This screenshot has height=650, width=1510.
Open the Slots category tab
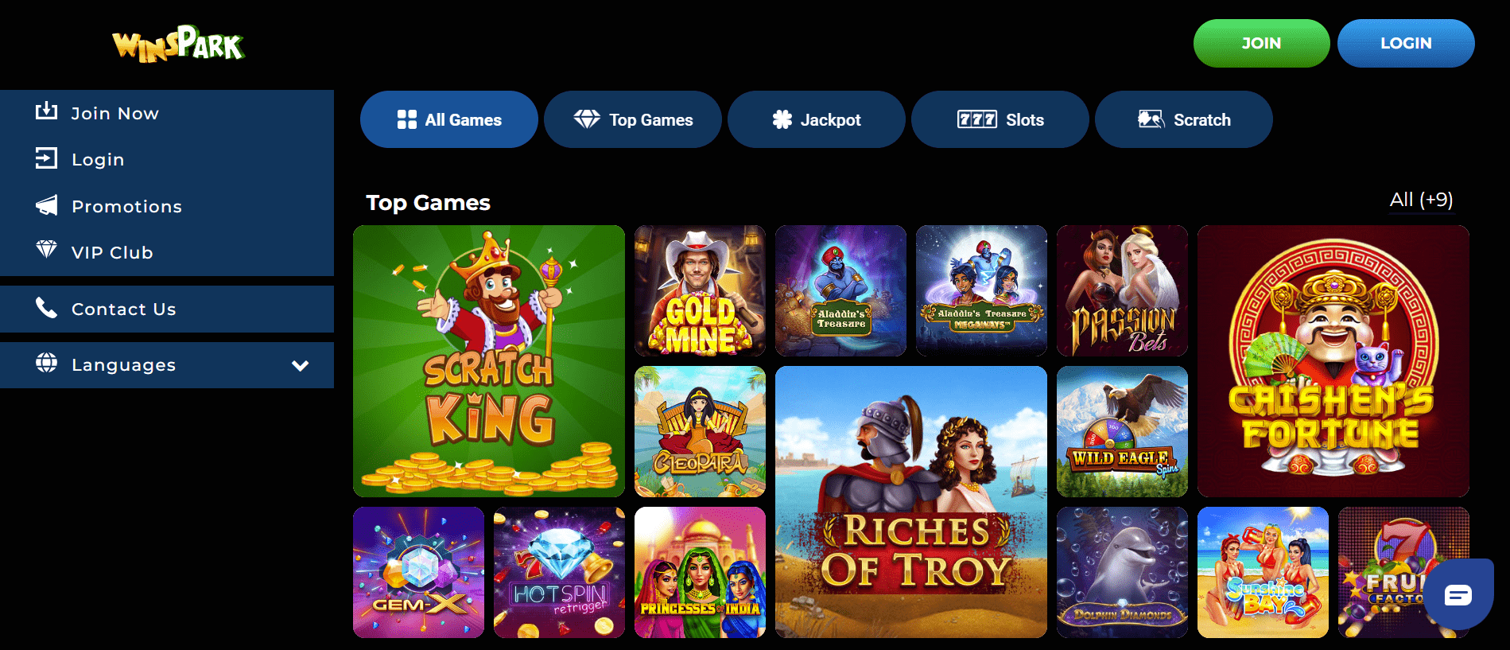tap(1000, 119)
